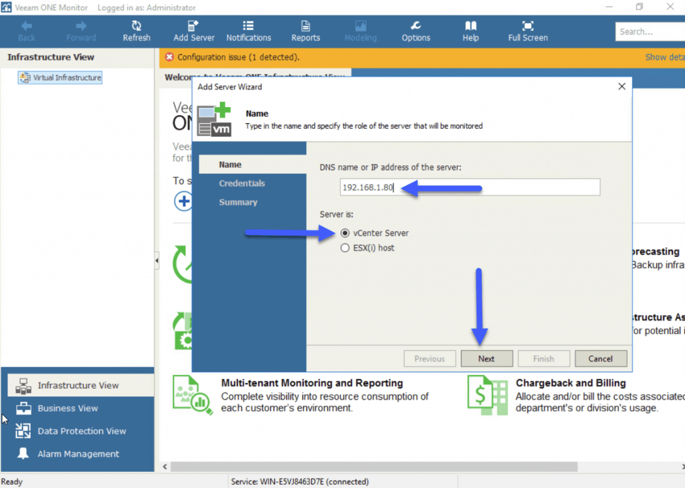
Task: Select the Credentials wizard step
Action: pyautogui.click(x=241, y=183)
